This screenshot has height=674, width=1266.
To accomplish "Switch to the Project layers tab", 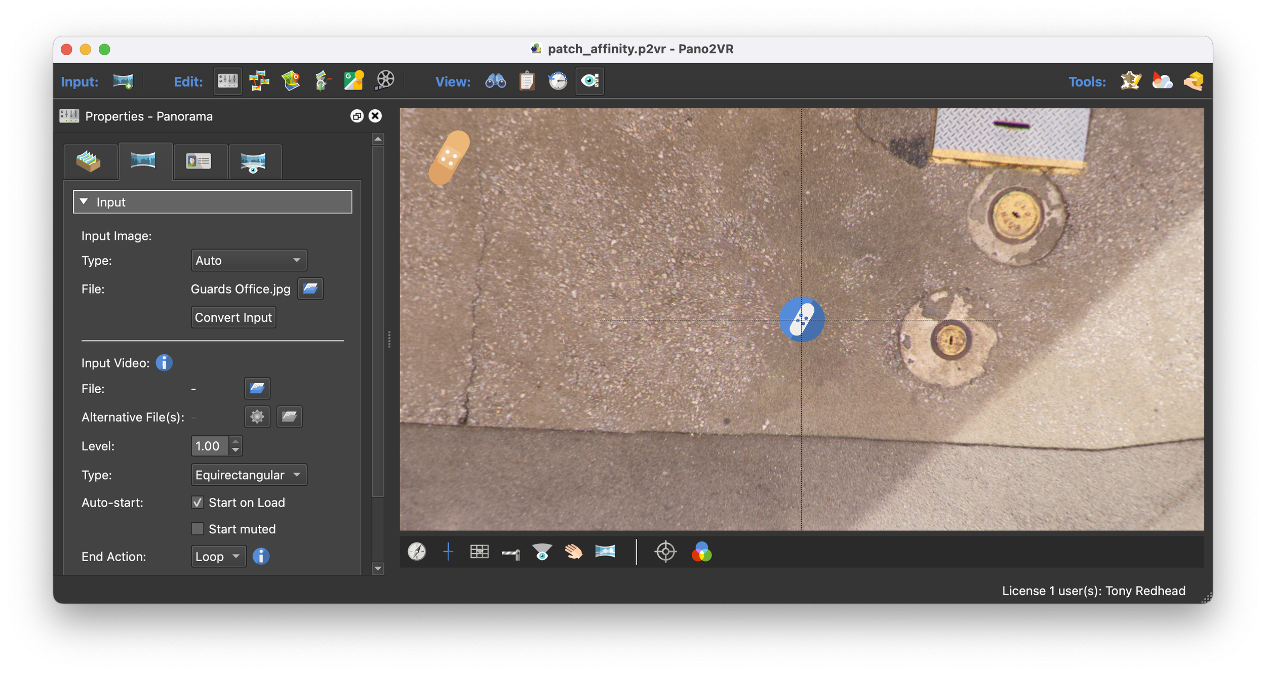I will tap(89, 162).
